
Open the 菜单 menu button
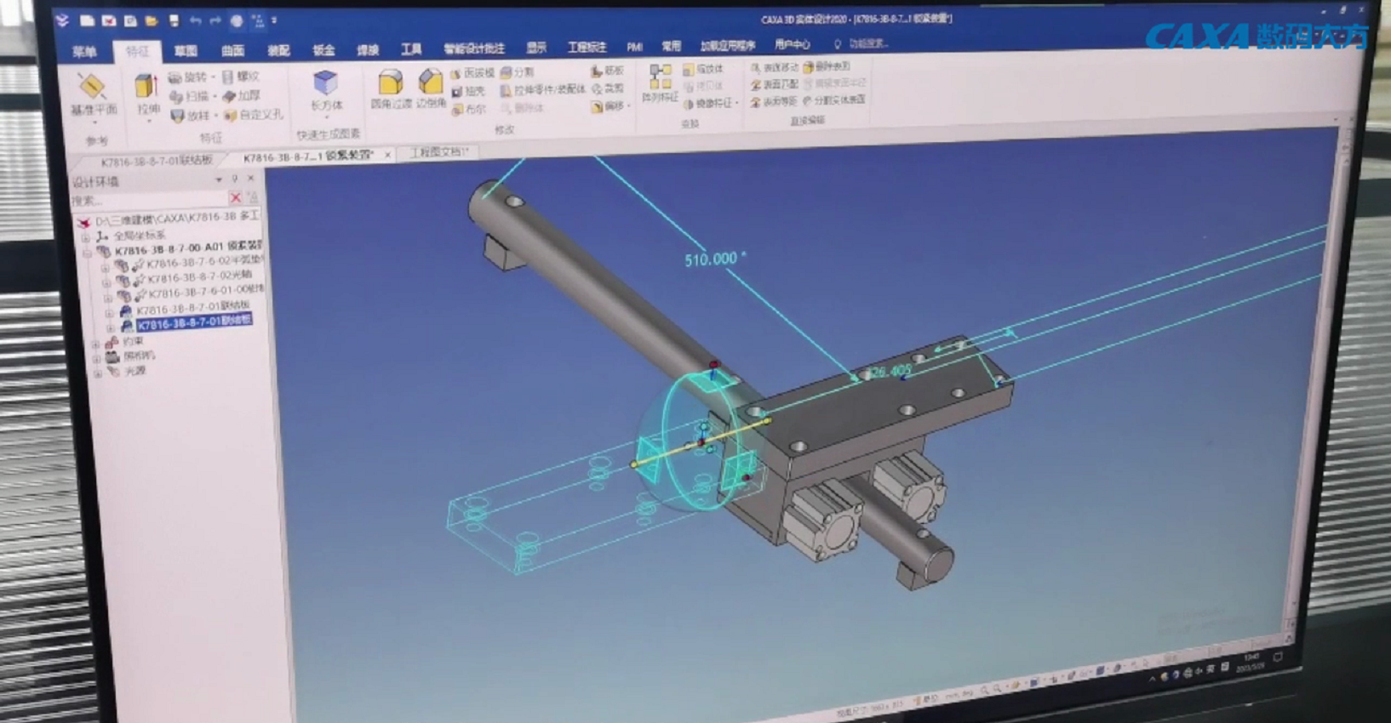coord(84,52)
